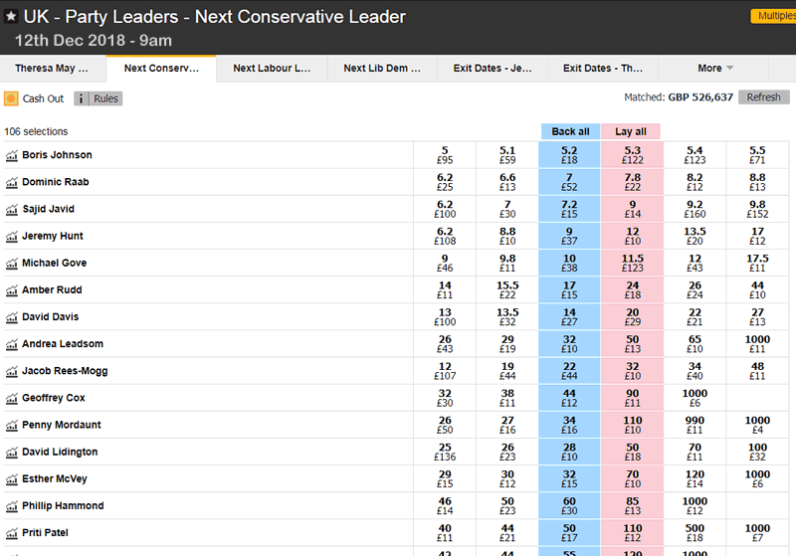Expand the More tabs dropdown
The image size is (796, 556).
coord(715,69)
